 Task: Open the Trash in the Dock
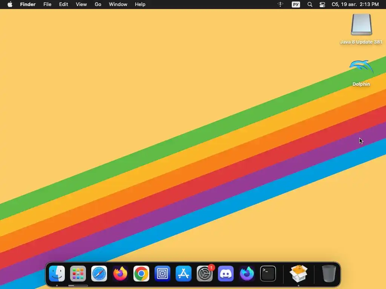point(329,274)
